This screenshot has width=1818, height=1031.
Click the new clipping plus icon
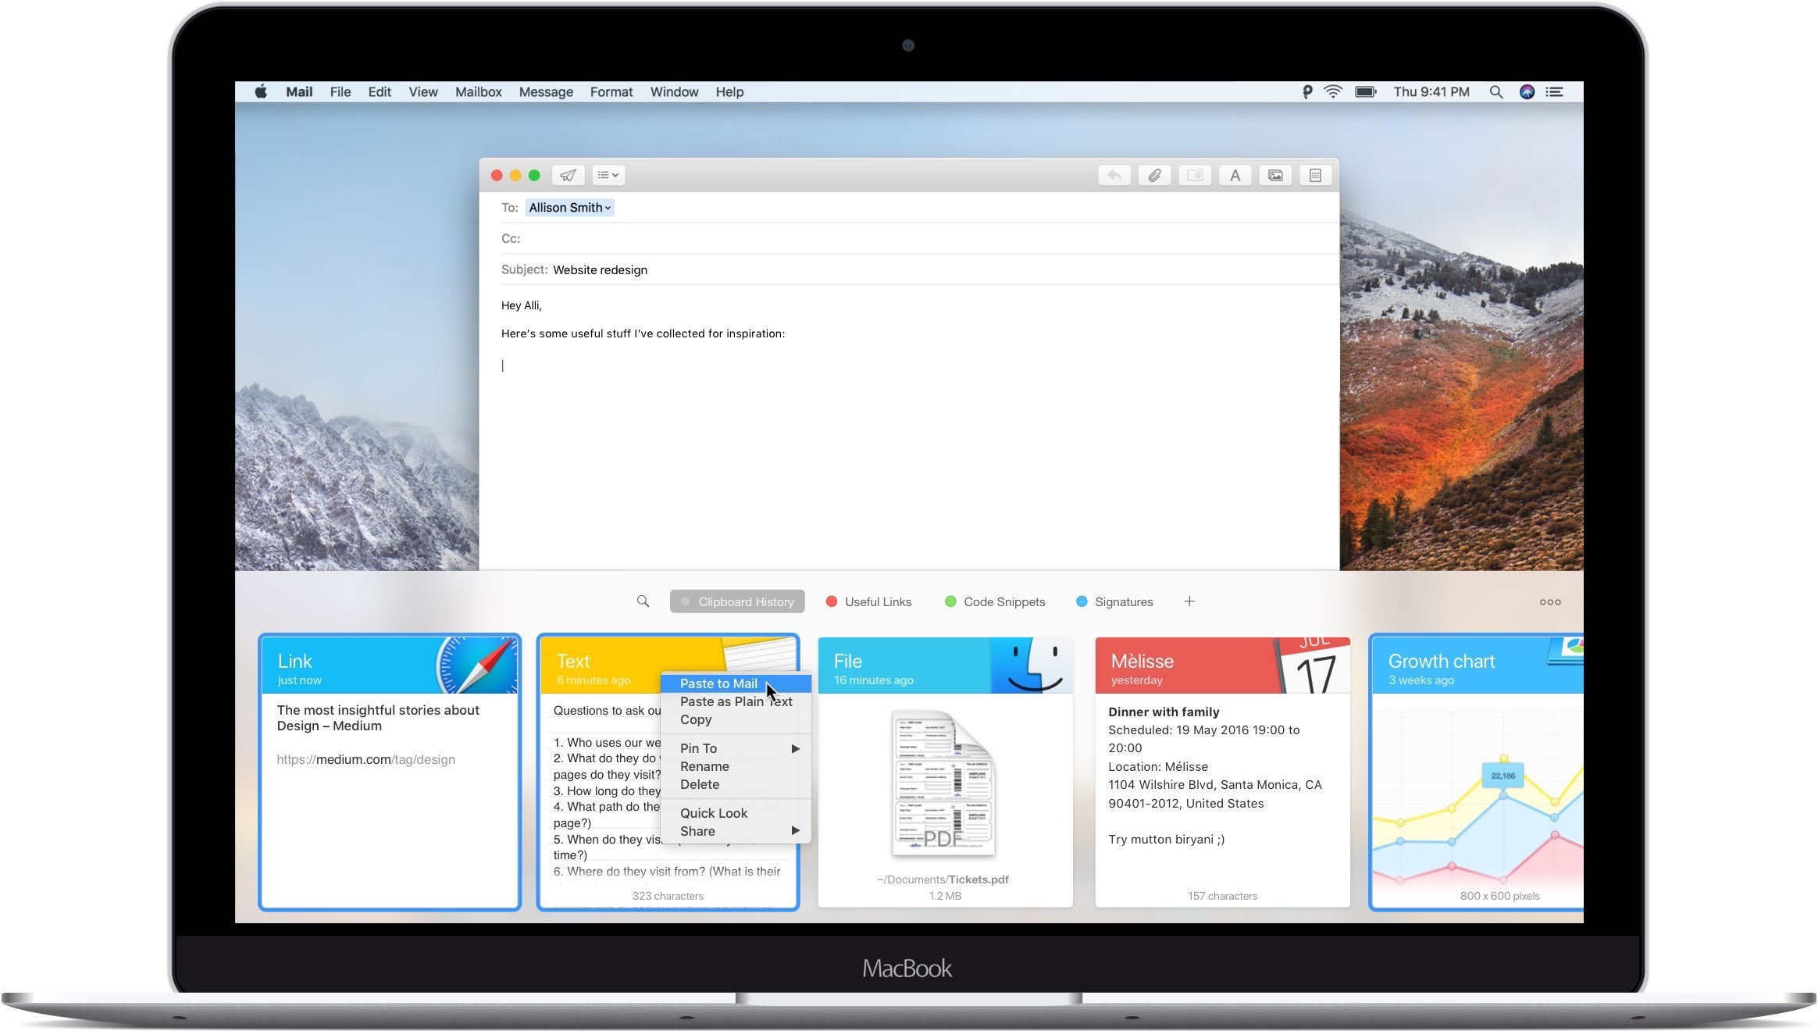(x=1189, y=601)
